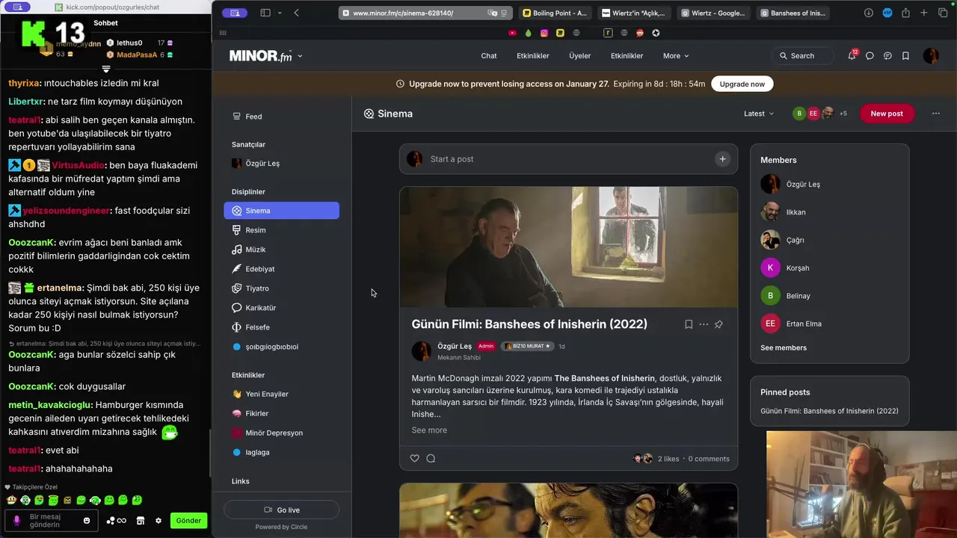Click the Go live button
Viewport: 957px width, 538px height.
pyautogui.click(x=281, y=510)
